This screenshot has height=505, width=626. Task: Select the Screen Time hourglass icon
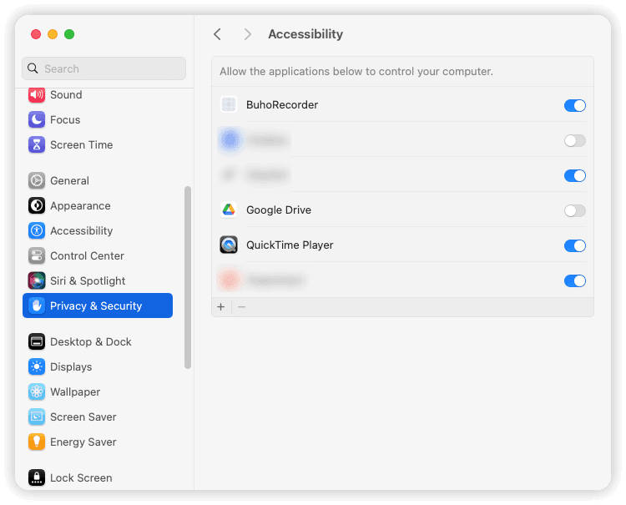pyautogui.click(x=37, y=145)
